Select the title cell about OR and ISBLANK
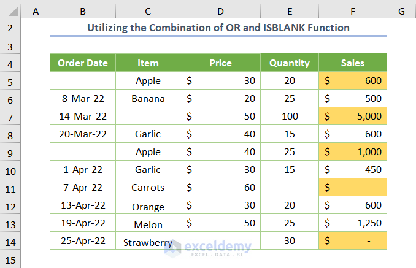 tap(218, 28)
